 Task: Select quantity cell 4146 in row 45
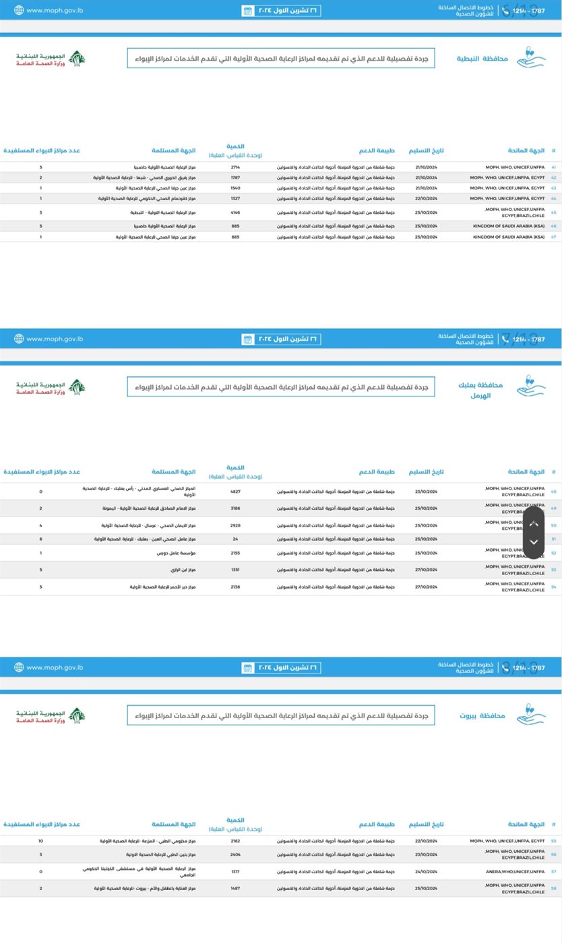[236, 212]
